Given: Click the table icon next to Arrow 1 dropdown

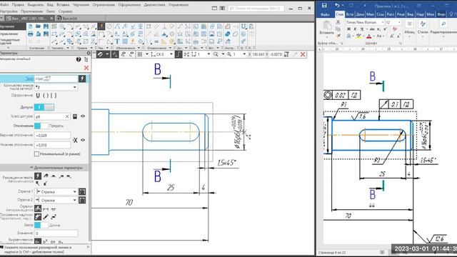Looking at the screenshot, I should [82, 192].
